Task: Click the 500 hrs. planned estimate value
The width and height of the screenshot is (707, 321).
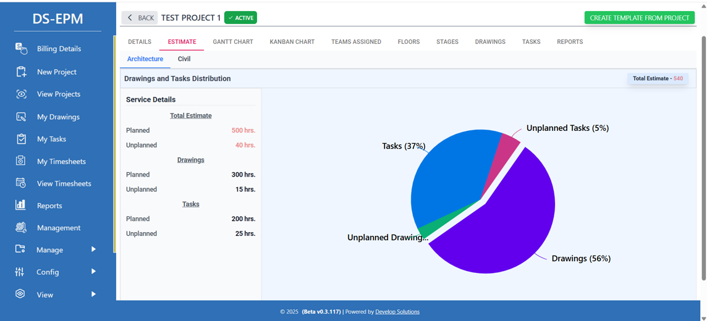Action: 243,130
